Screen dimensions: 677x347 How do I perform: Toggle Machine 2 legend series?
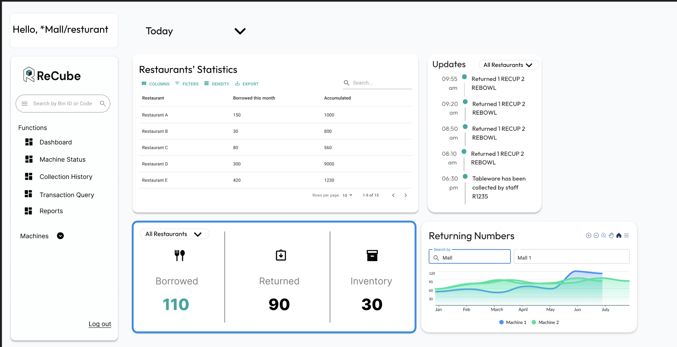tap(545, 322)
